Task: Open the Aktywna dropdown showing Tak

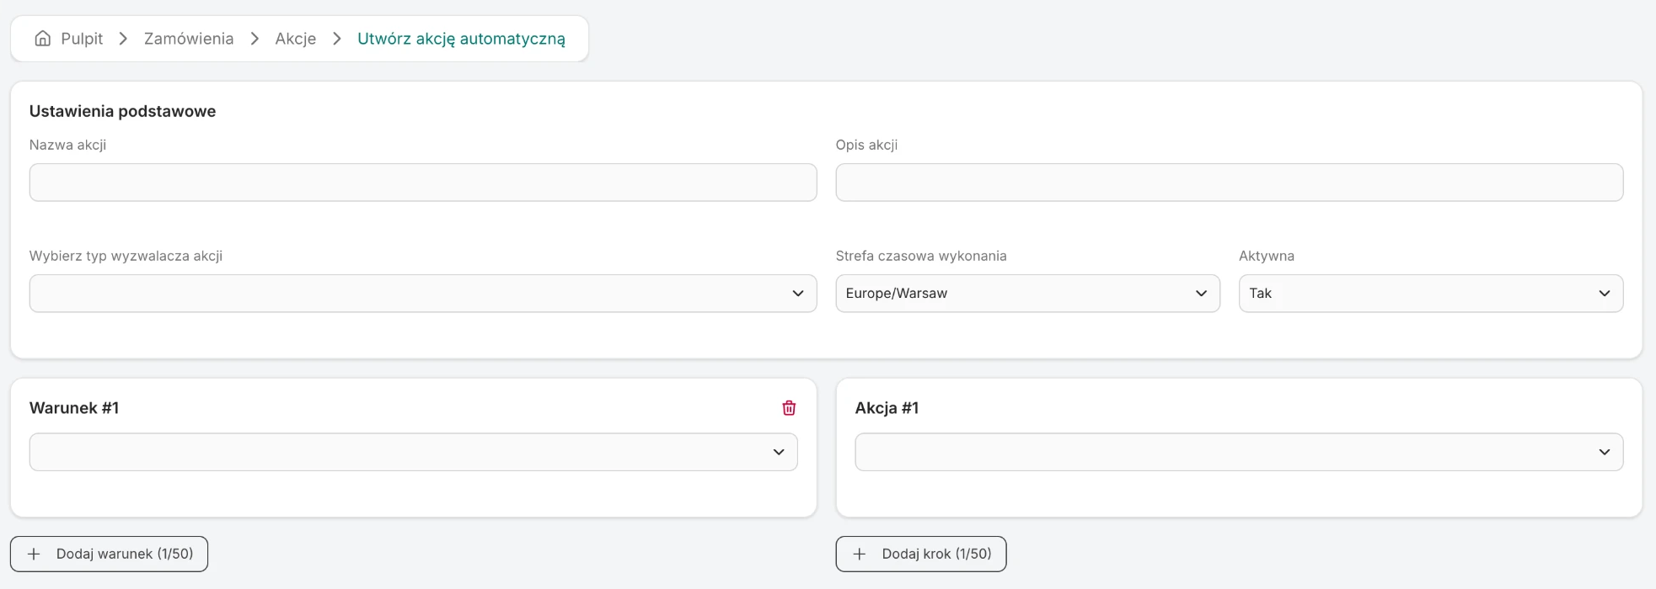Action: (1431, 294)
